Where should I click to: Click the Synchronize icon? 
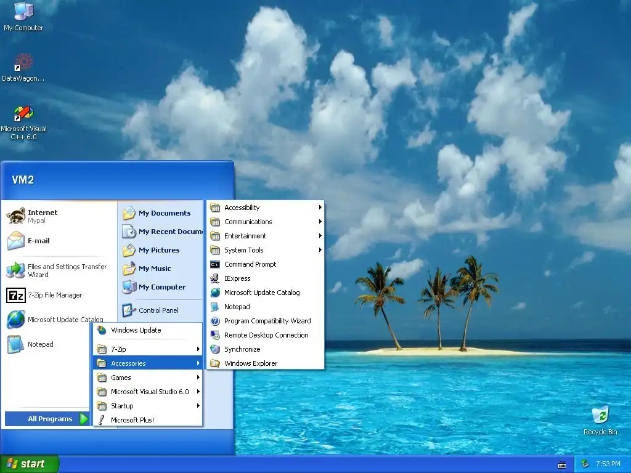point(215,349)
